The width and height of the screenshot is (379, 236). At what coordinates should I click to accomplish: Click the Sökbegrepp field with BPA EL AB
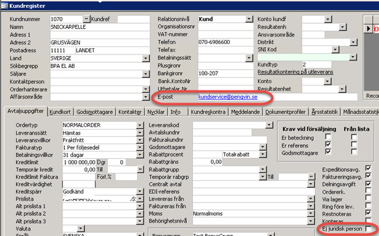click(x=100, y=66)
